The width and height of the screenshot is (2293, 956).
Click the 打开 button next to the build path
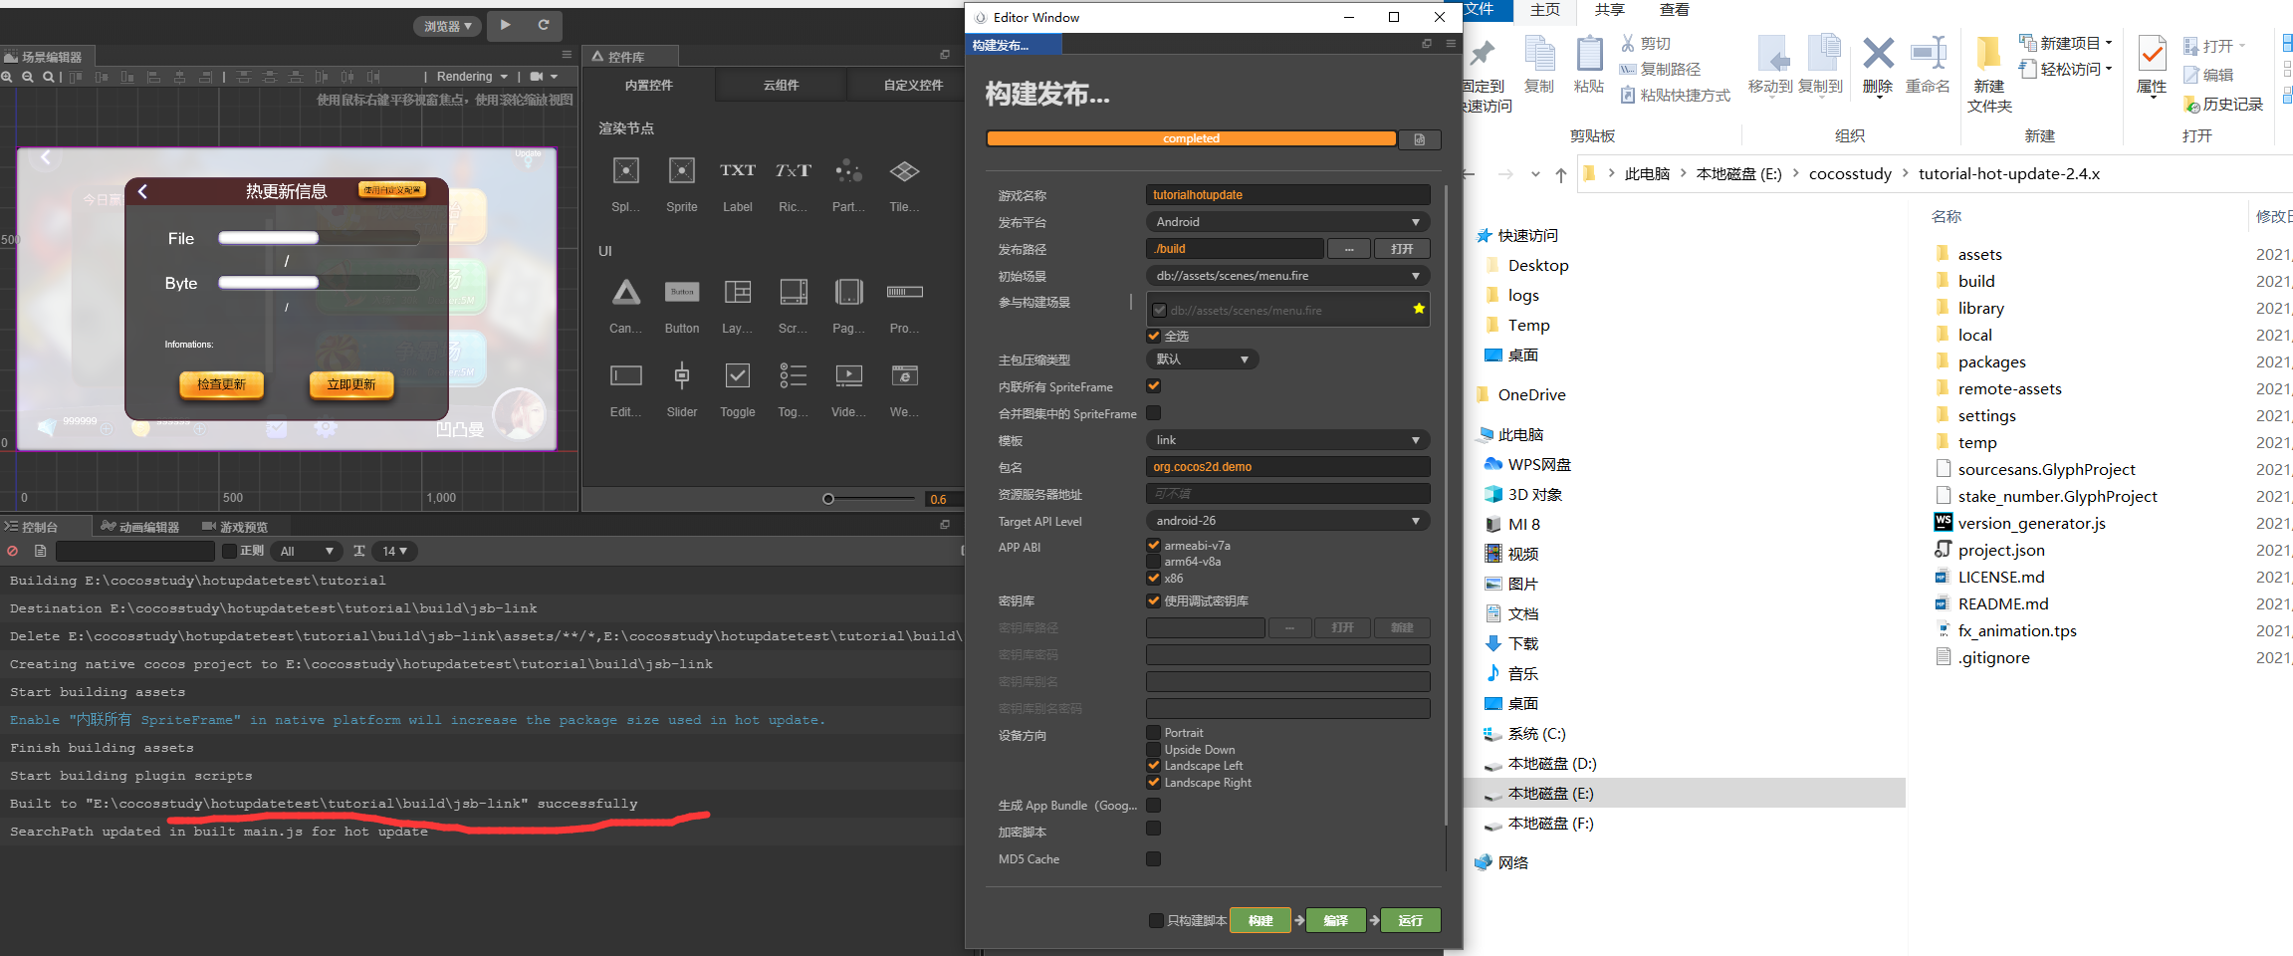tap(1402, 249)
